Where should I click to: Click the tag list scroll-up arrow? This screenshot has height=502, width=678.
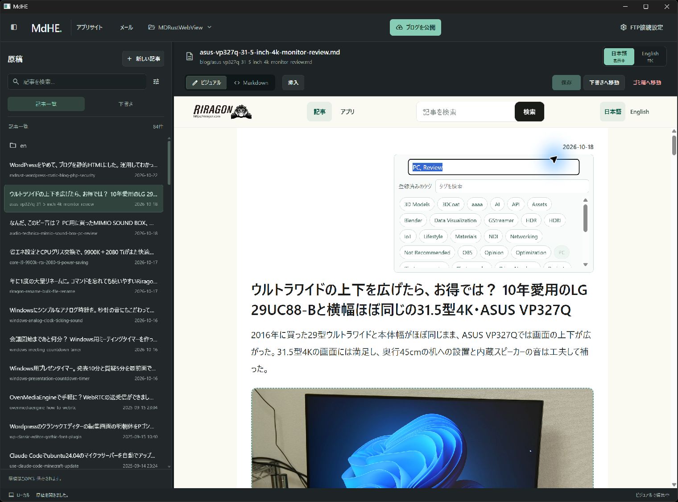point(586,200)
